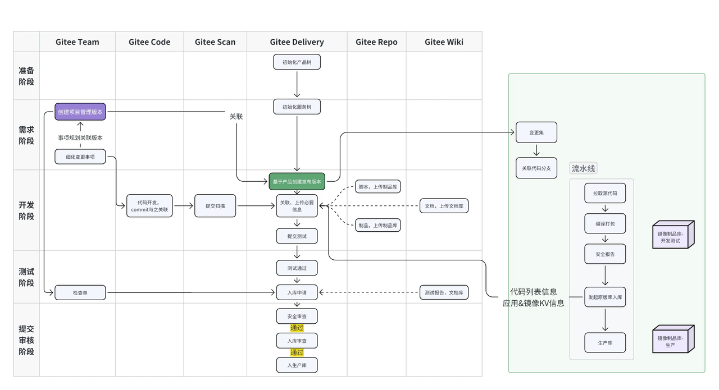Screen dimensions: 719x390
Task: Click the 关联、上传必要信息 node
Action: 297,206
